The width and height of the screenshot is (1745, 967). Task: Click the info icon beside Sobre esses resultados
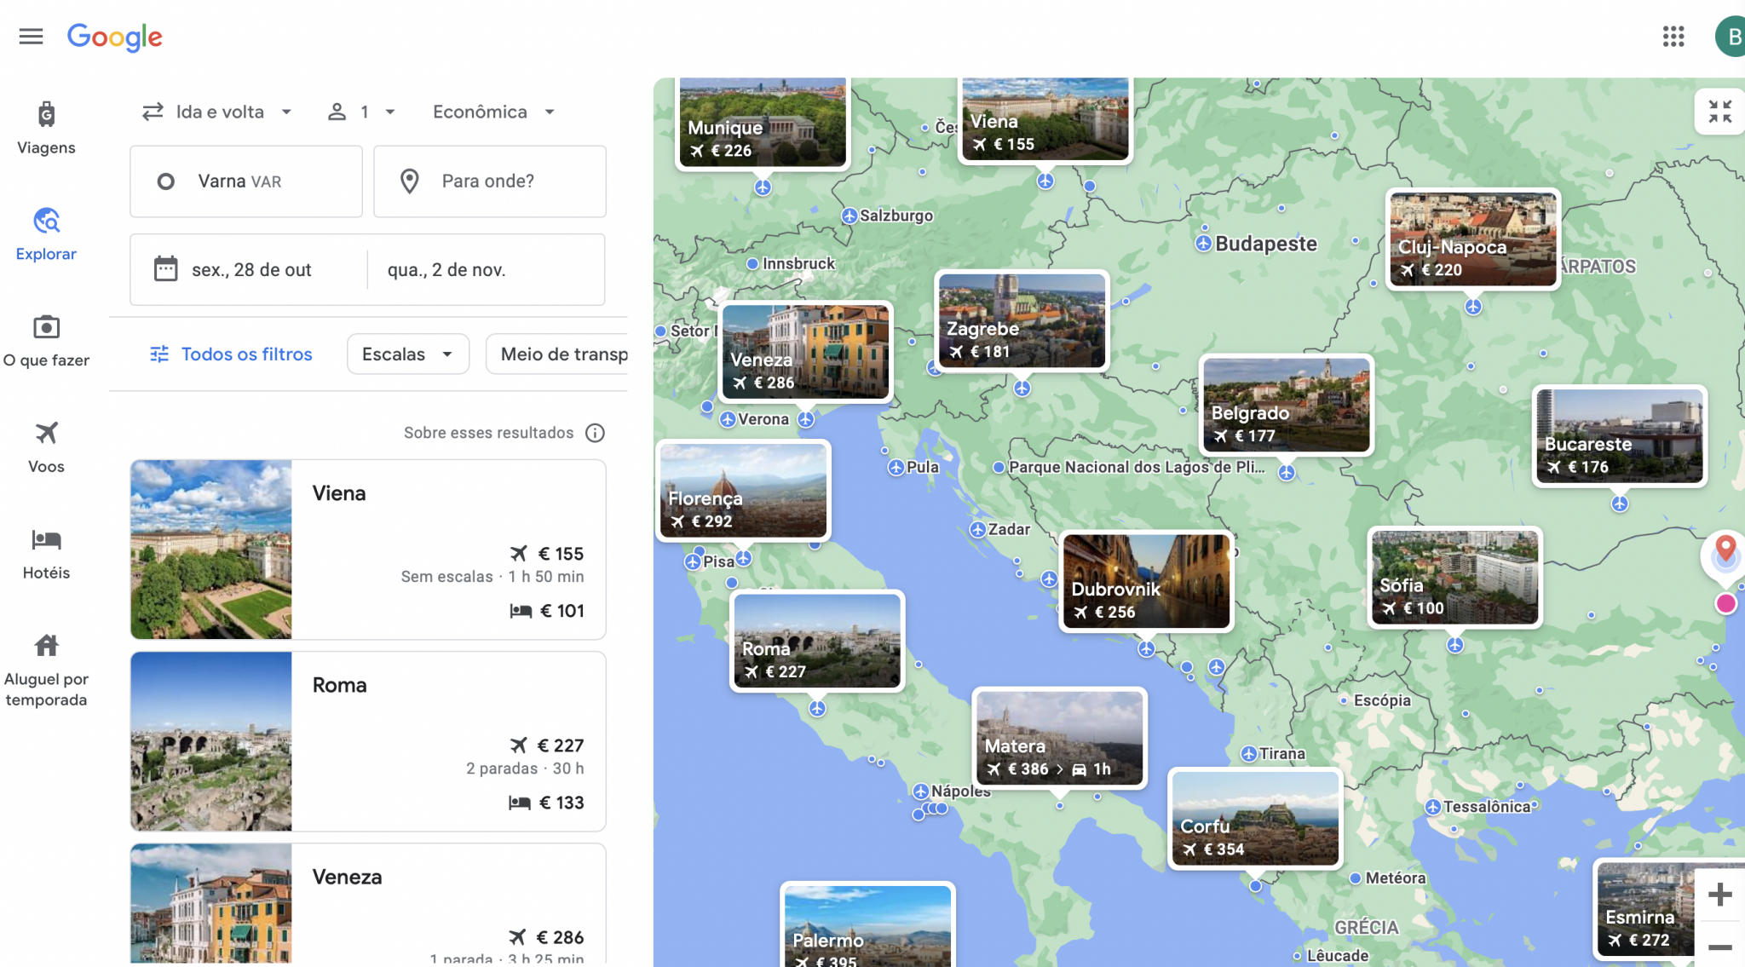click(595, 433)
